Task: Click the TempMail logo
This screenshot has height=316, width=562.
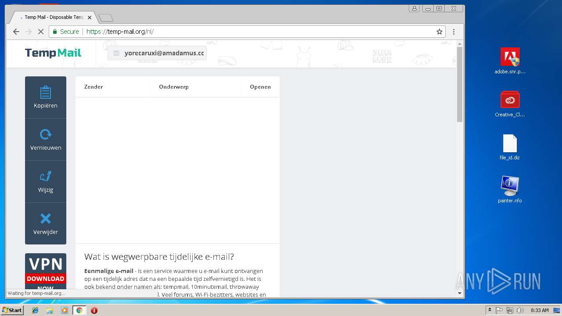Action: pyautogui.click(x=53, y=53)
